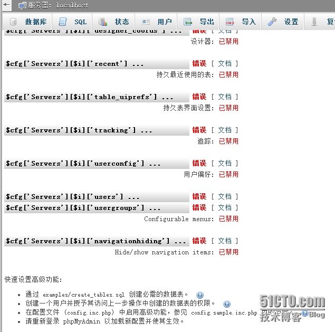Switch to the 数据库 tab
Viewport: 335px width, 332px height.
tap(36, 22)
